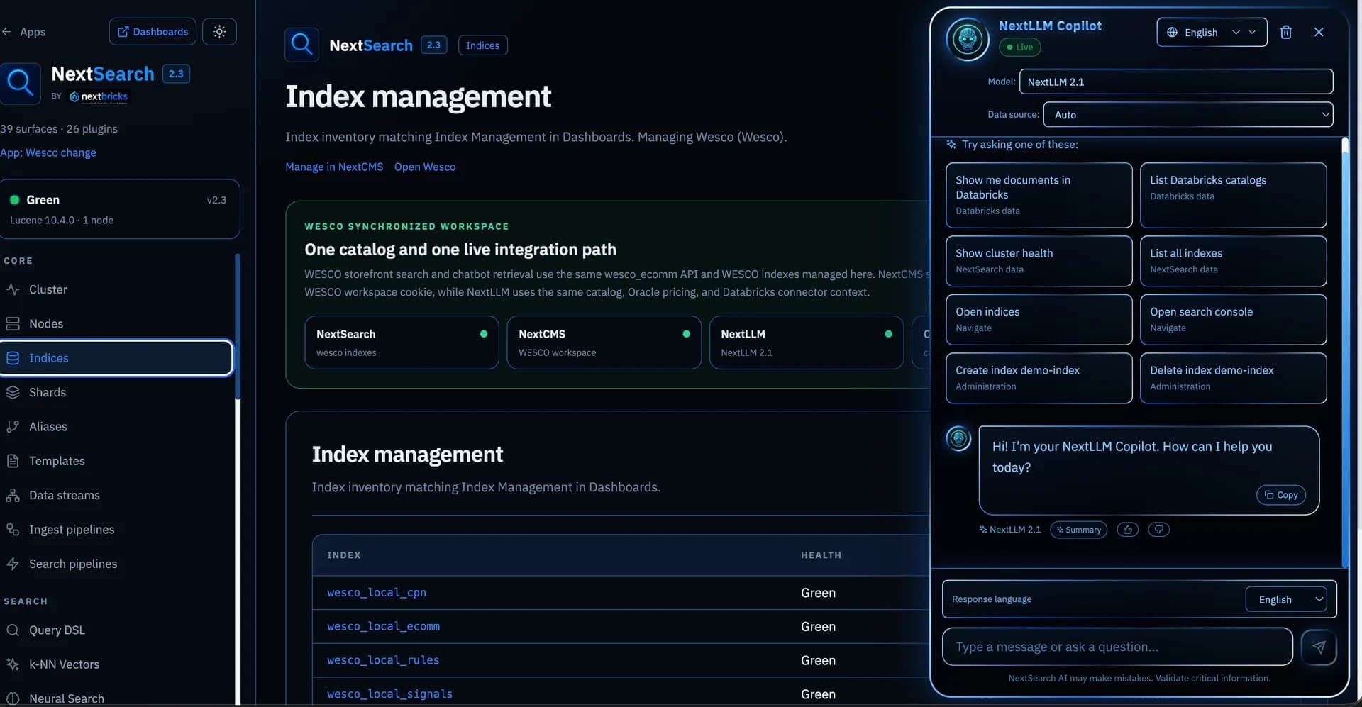Image resolution: width=1362 pixels, height=707 pixels.
Task: Choose 'Show me documents in Databricks' suggestion
Action: click(1039, 195)
